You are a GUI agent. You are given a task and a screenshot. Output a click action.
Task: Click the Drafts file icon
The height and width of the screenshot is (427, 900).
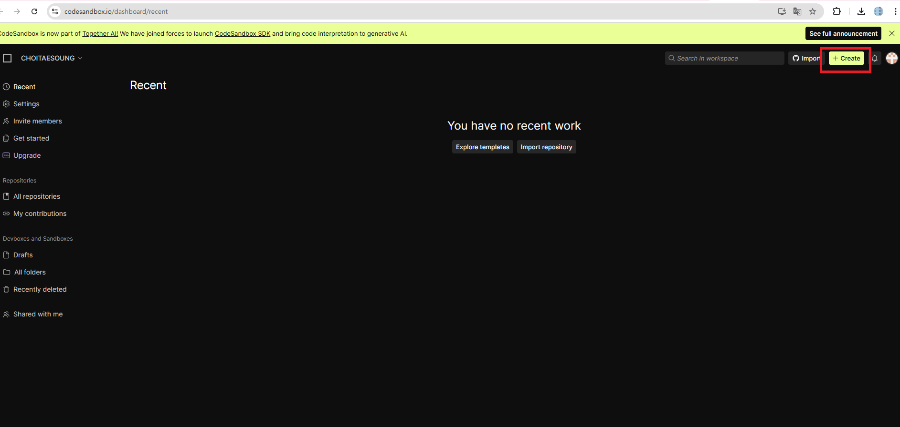(x=6, y=255)
